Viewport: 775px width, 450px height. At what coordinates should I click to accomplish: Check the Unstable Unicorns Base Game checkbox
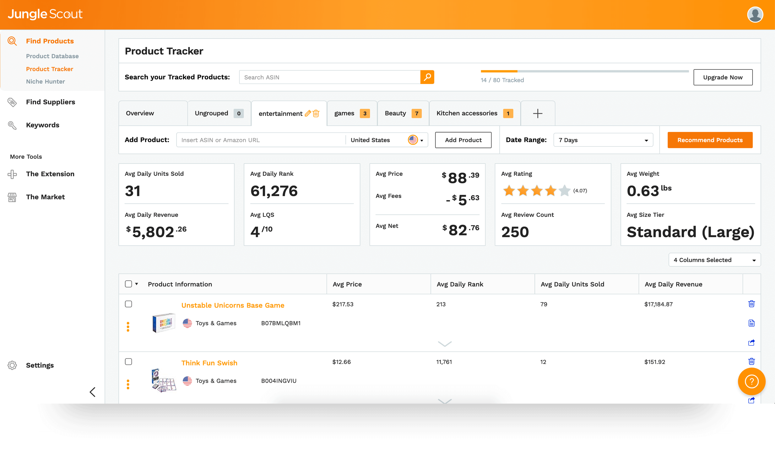point(128,304)
